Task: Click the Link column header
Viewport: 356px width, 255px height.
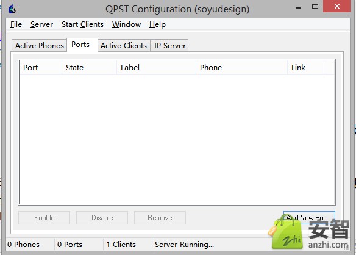Action: point(305,68)
